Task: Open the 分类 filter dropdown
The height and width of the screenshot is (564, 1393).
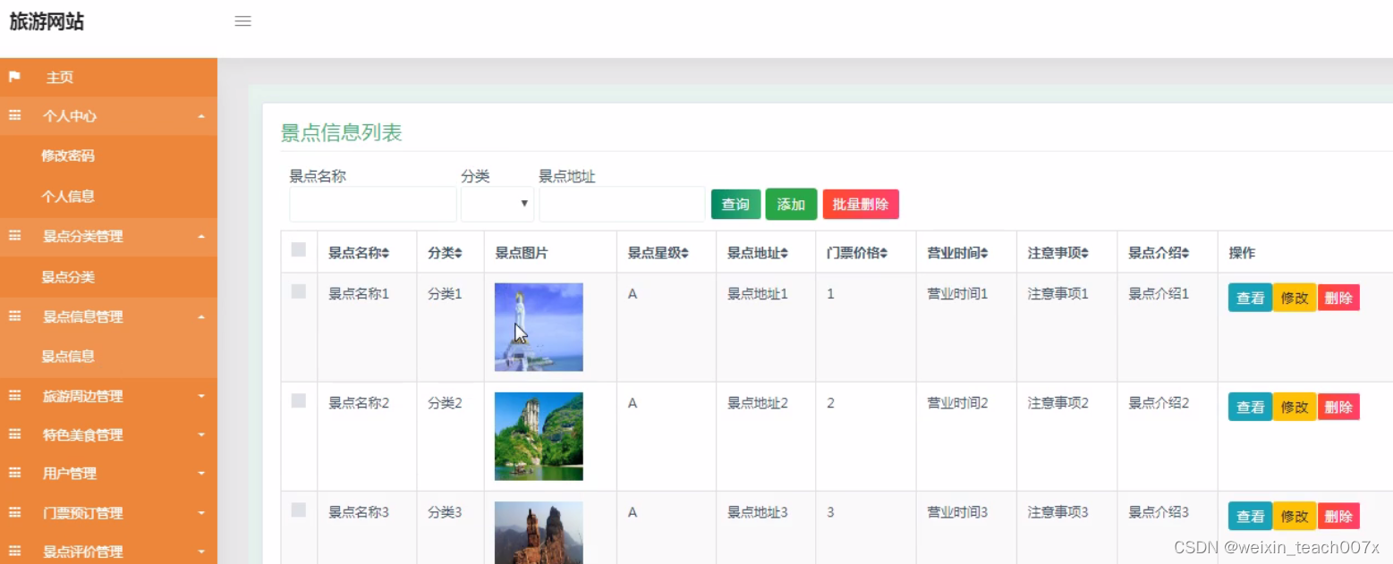Action: pyautogui.click(x=497, y=204)
